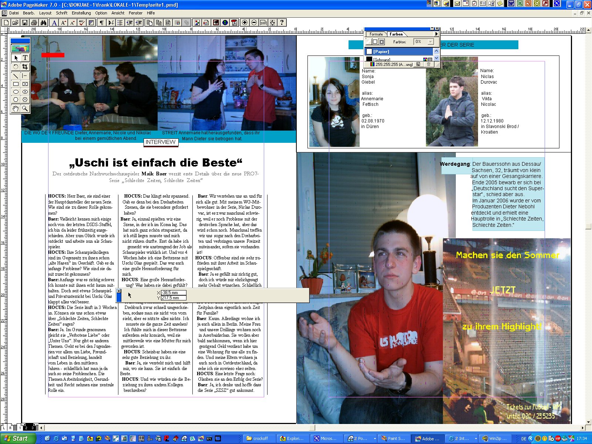Select the Ellipse tool

16,92
